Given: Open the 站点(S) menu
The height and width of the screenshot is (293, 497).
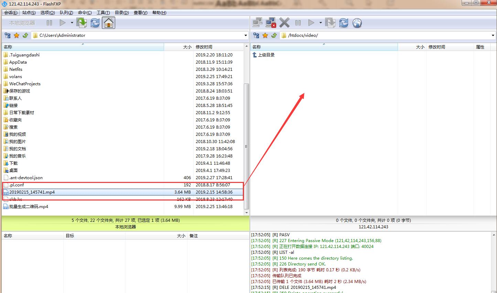Looking at the screenshot, I should coord(29,13).
